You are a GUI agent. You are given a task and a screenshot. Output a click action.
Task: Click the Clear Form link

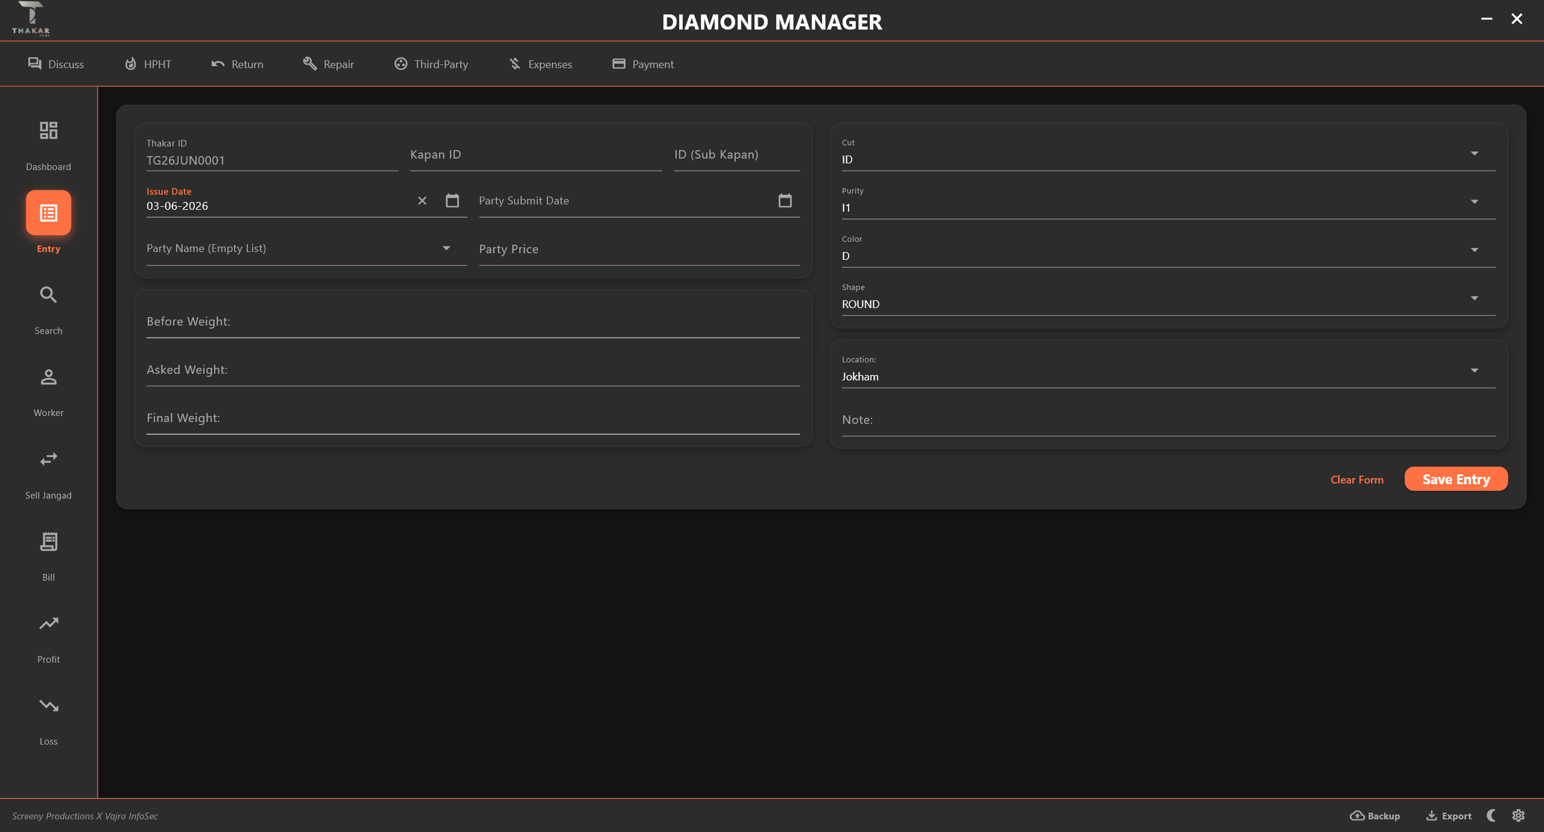(x=1357, y=480)
